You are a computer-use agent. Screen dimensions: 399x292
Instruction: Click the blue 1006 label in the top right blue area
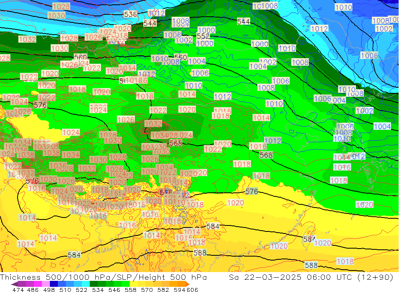369,55
